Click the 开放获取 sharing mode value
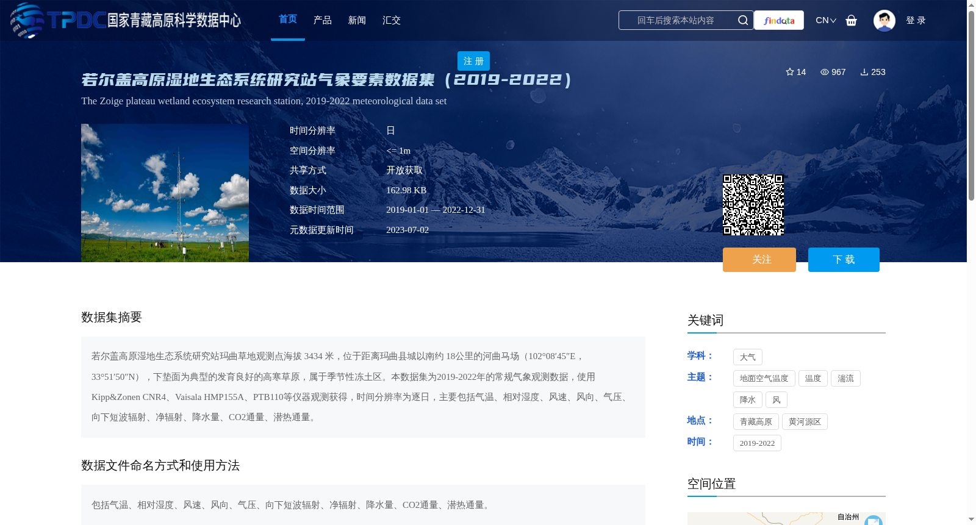This screenshot has width=976, height=525. tap(404, 170)
